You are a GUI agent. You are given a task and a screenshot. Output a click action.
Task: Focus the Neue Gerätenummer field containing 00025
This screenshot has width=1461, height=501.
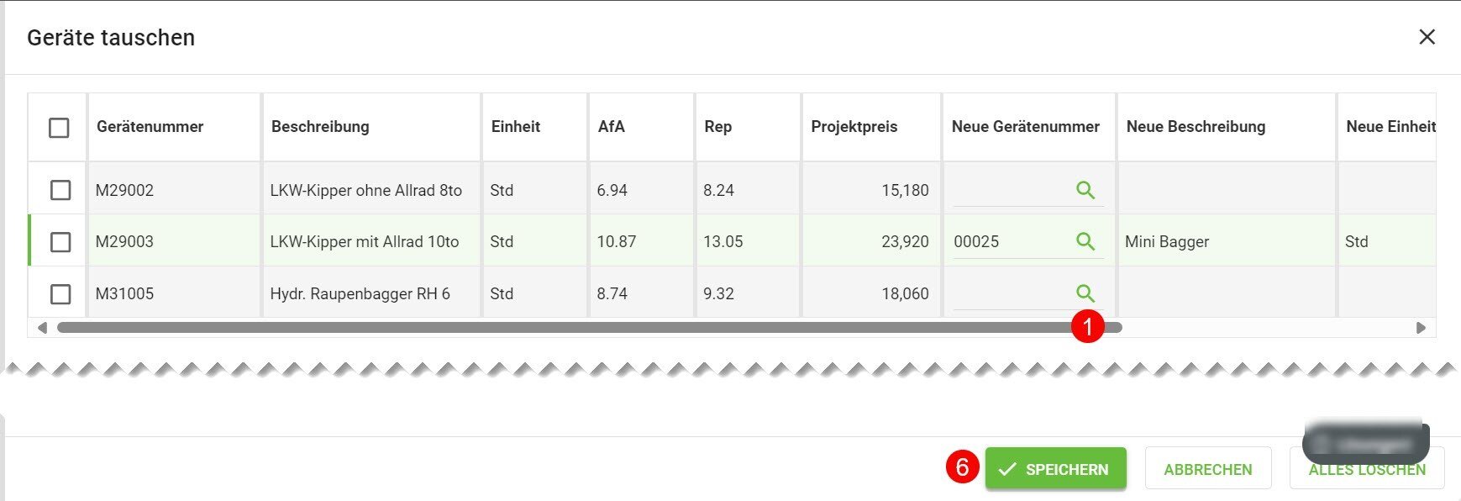[1008, 242]
